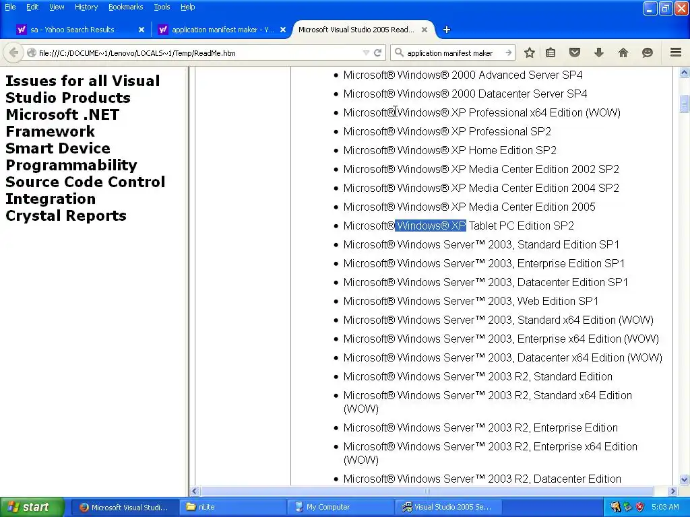Go to the Home page icon

(623, 53)
